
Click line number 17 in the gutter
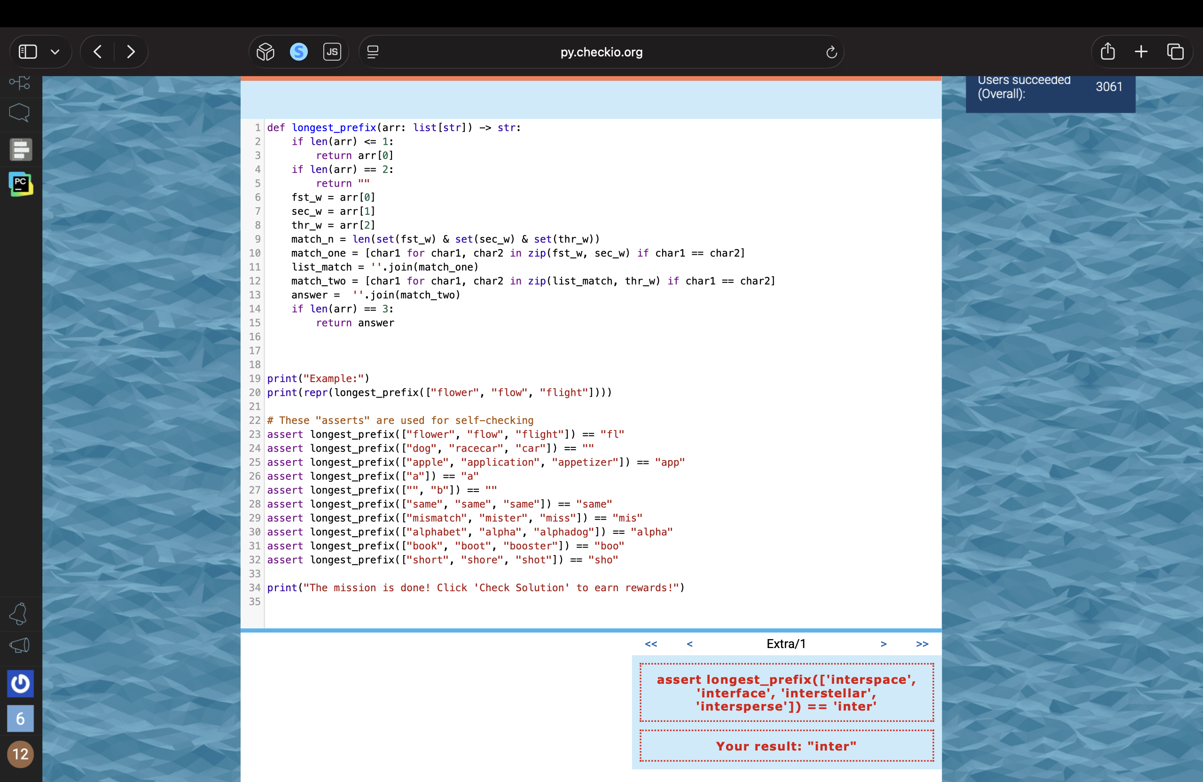pos(255,351)
